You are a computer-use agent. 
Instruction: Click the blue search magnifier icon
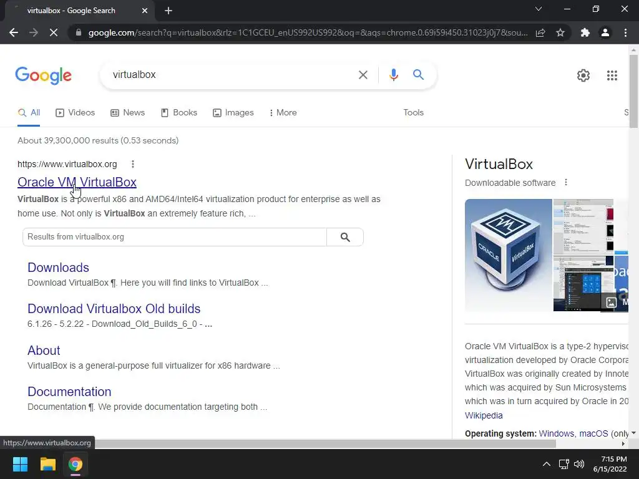tap(418, 75)
